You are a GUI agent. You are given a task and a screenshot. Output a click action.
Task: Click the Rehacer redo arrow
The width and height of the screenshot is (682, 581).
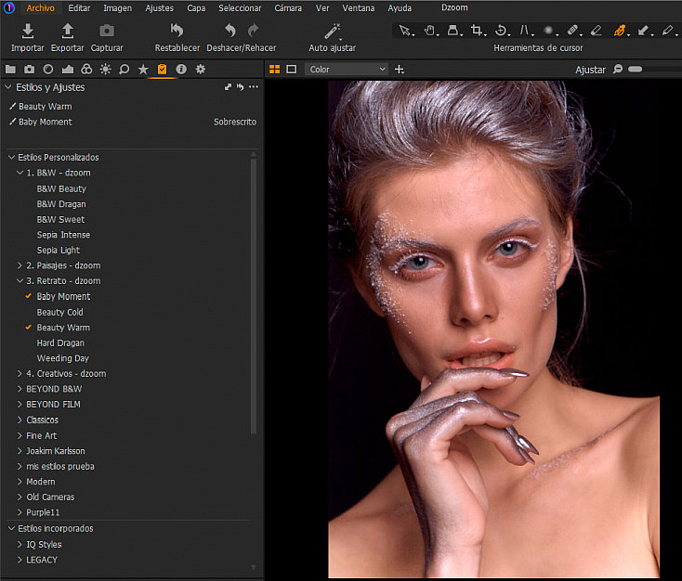coord(253,31)
